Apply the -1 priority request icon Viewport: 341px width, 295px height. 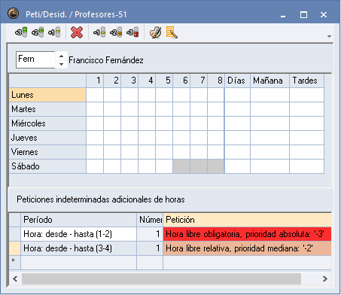click(x=99, y=32)
